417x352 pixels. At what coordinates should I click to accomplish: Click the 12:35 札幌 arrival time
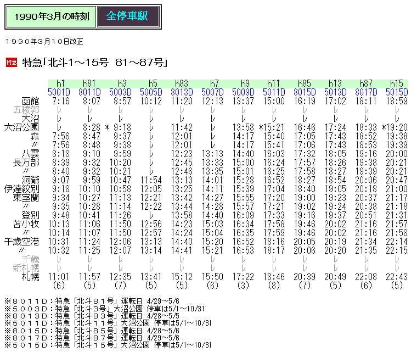120,277
